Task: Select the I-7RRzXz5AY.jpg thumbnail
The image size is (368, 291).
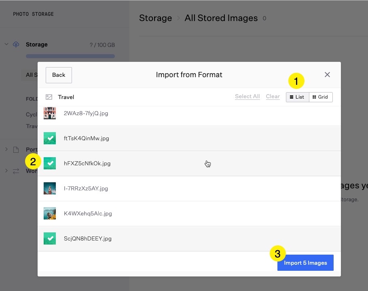Action: 50,188
